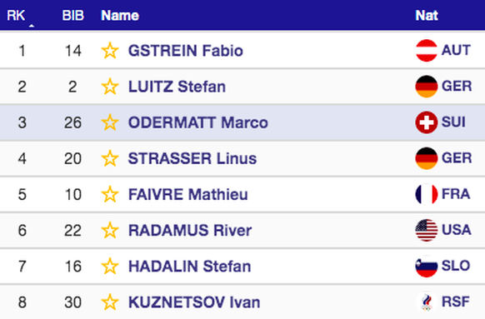Click the USA flag icon

426,230
